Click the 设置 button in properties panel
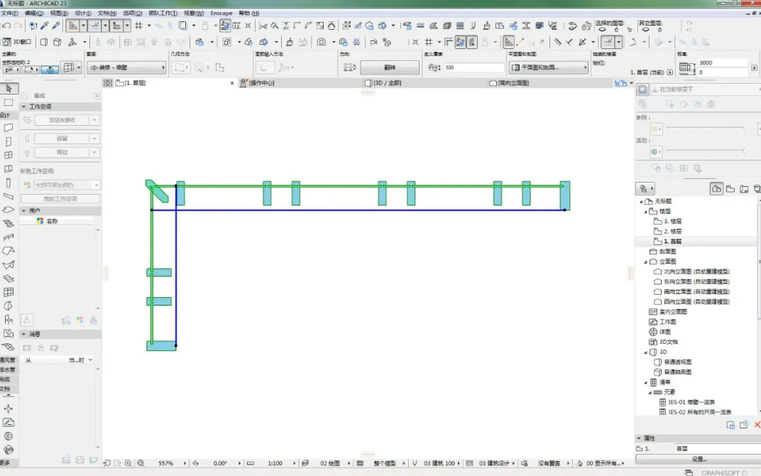The width and height of the screenshot is (761, 476). click(699, 459)
